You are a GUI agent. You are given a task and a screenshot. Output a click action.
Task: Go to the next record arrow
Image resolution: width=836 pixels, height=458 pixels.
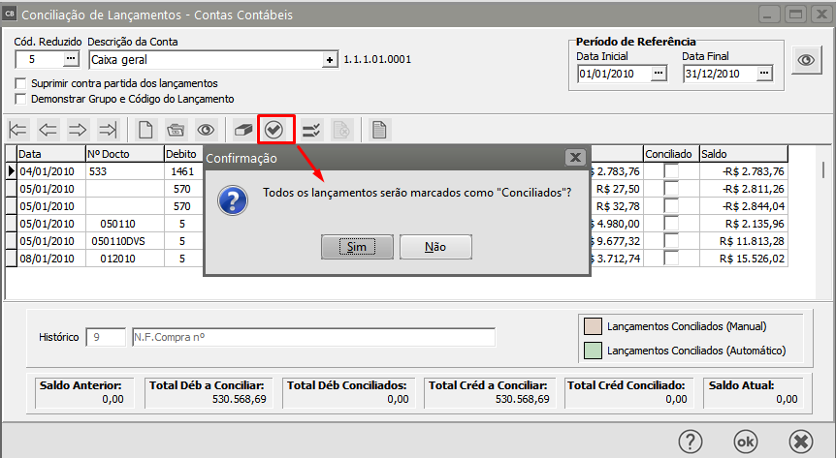(x=78, y=130)
